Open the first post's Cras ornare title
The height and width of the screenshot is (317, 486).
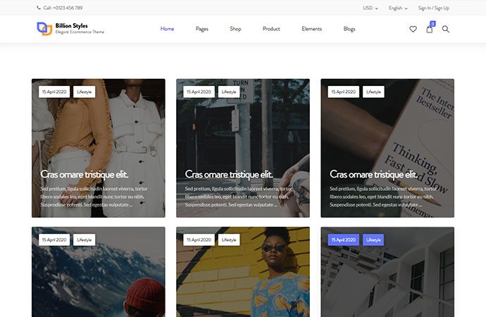click(85, 175)
